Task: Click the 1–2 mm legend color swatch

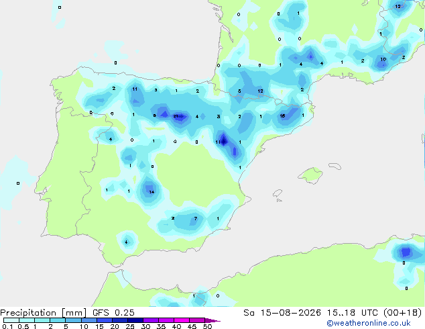Action: [x=42, y=320]
